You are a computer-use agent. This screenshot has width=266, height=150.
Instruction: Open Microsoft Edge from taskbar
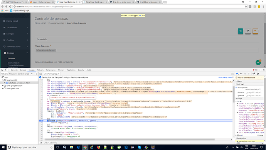78,147
